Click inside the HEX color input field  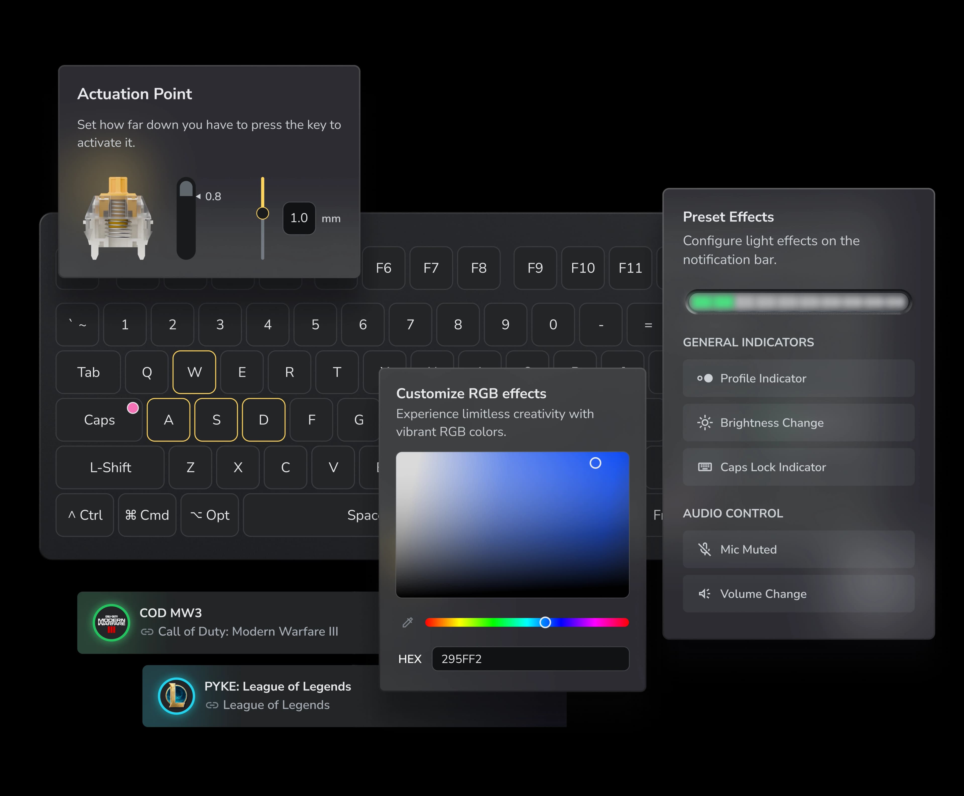click(530, 659)
